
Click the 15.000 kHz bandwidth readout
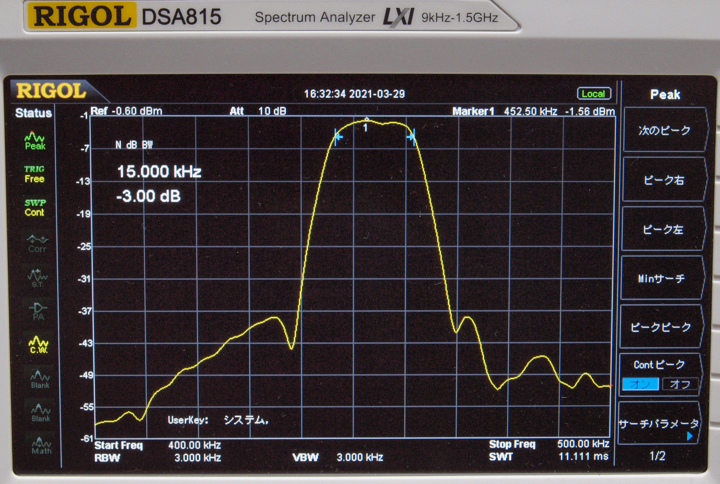point(159,172)
